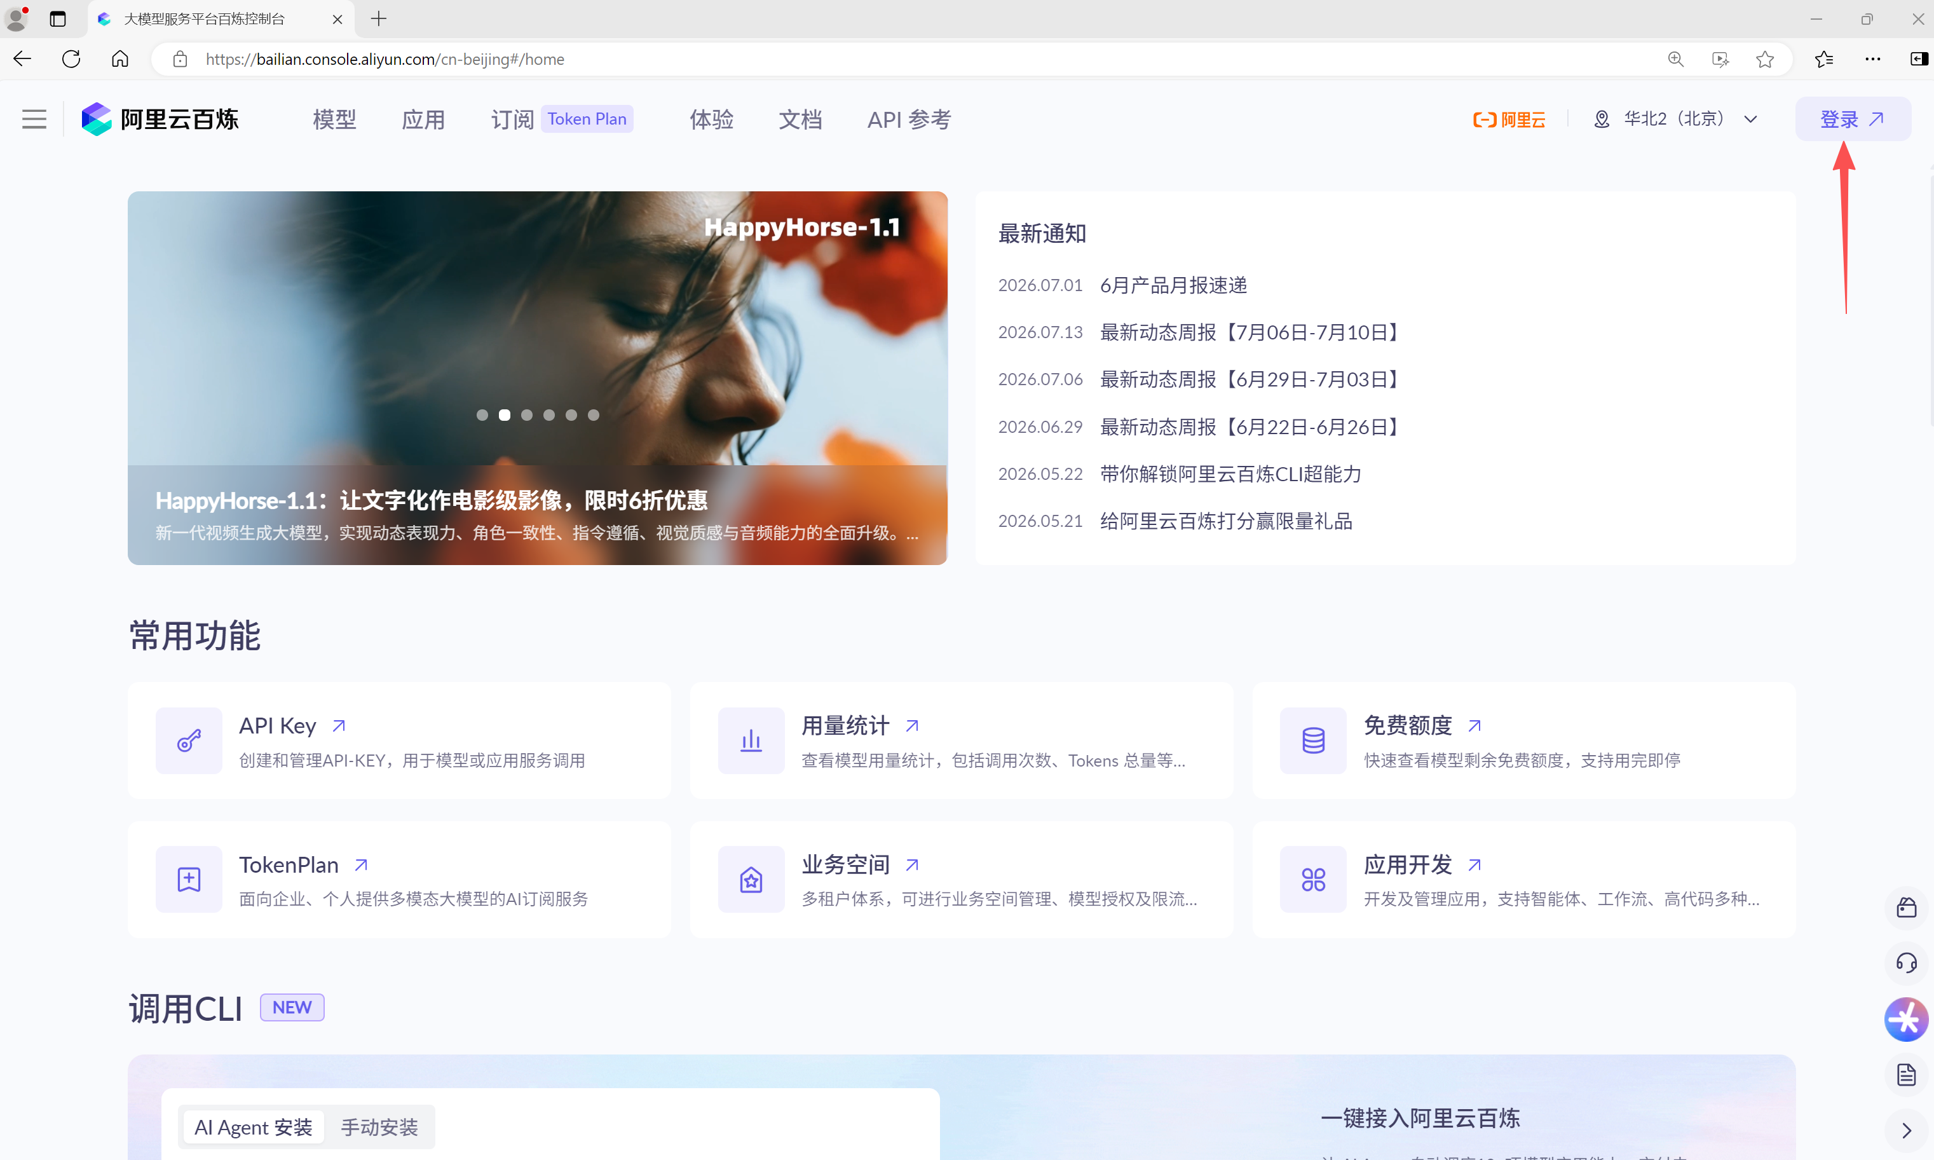
Task: View site information lock icon
Action: pyautogui.click(x=180, y=59)
